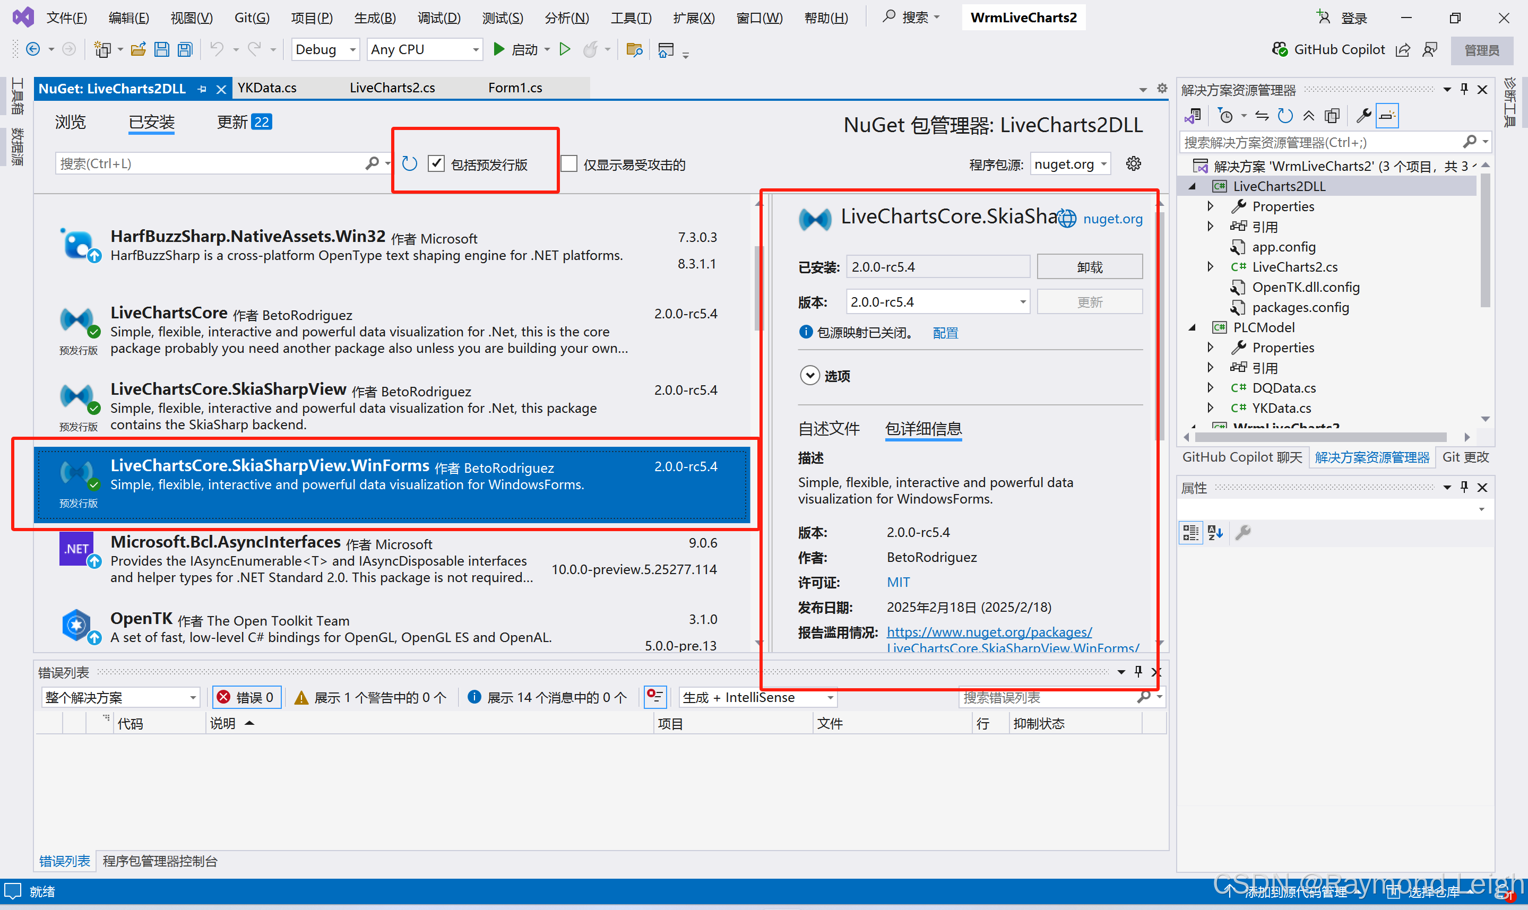Click the GitHub Copilot icon
Image resolution: width=1528 pixels, height=910 pixels.
coord(1280,50)
